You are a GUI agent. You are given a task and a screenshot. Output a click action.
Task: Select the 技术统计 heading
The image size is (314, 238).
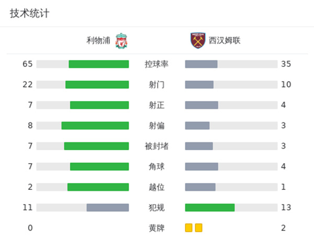pos(29,14)
